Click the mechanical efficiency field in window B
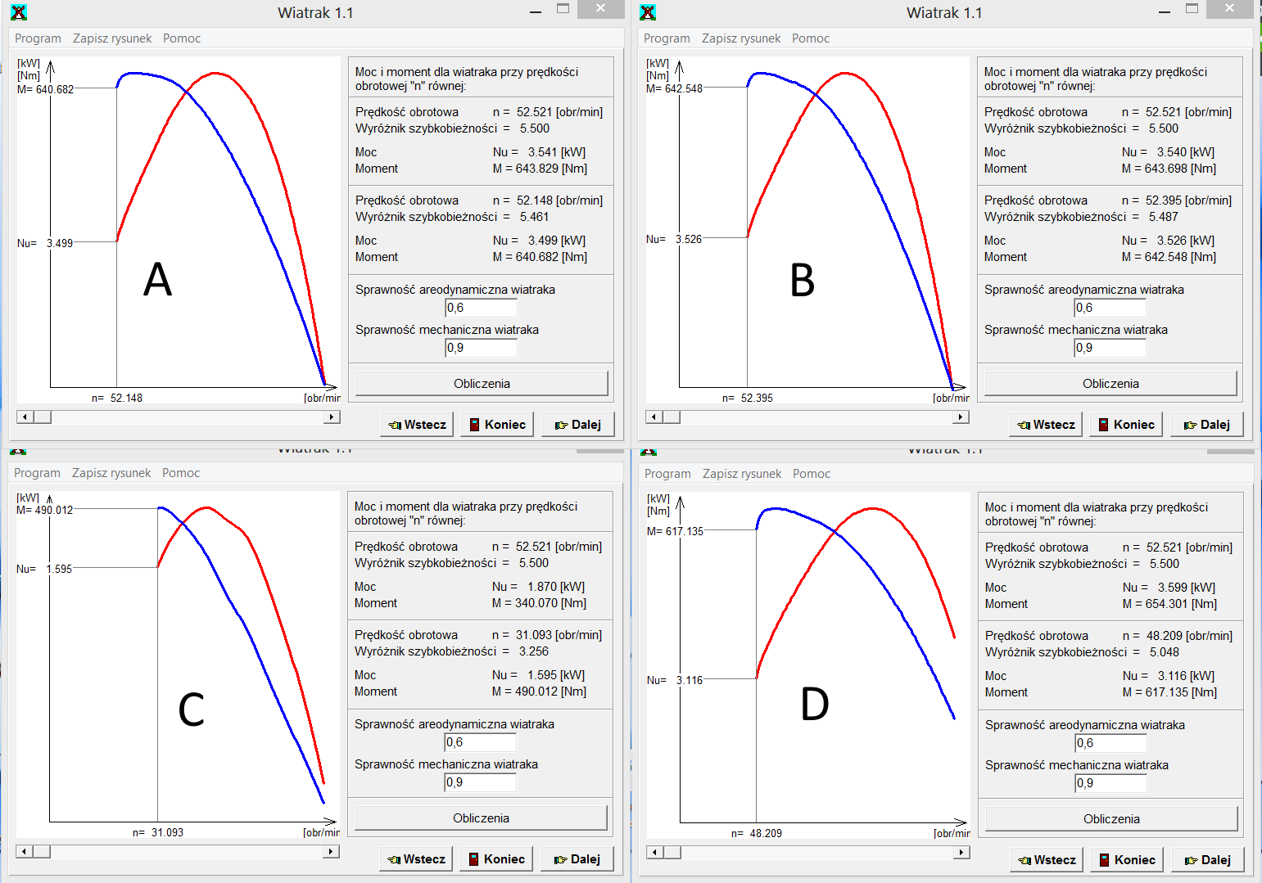This screenshot has width=1262, height=883. point(1110,348)
